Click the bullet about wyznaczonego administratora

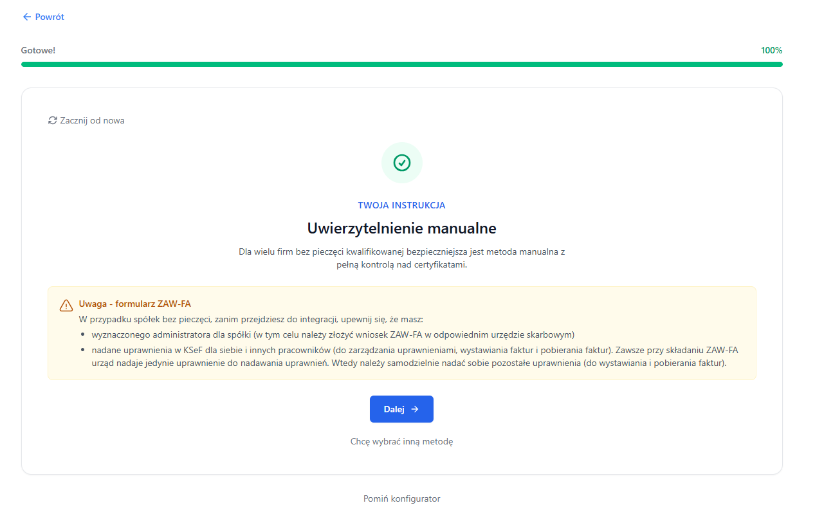pos(333,334)
